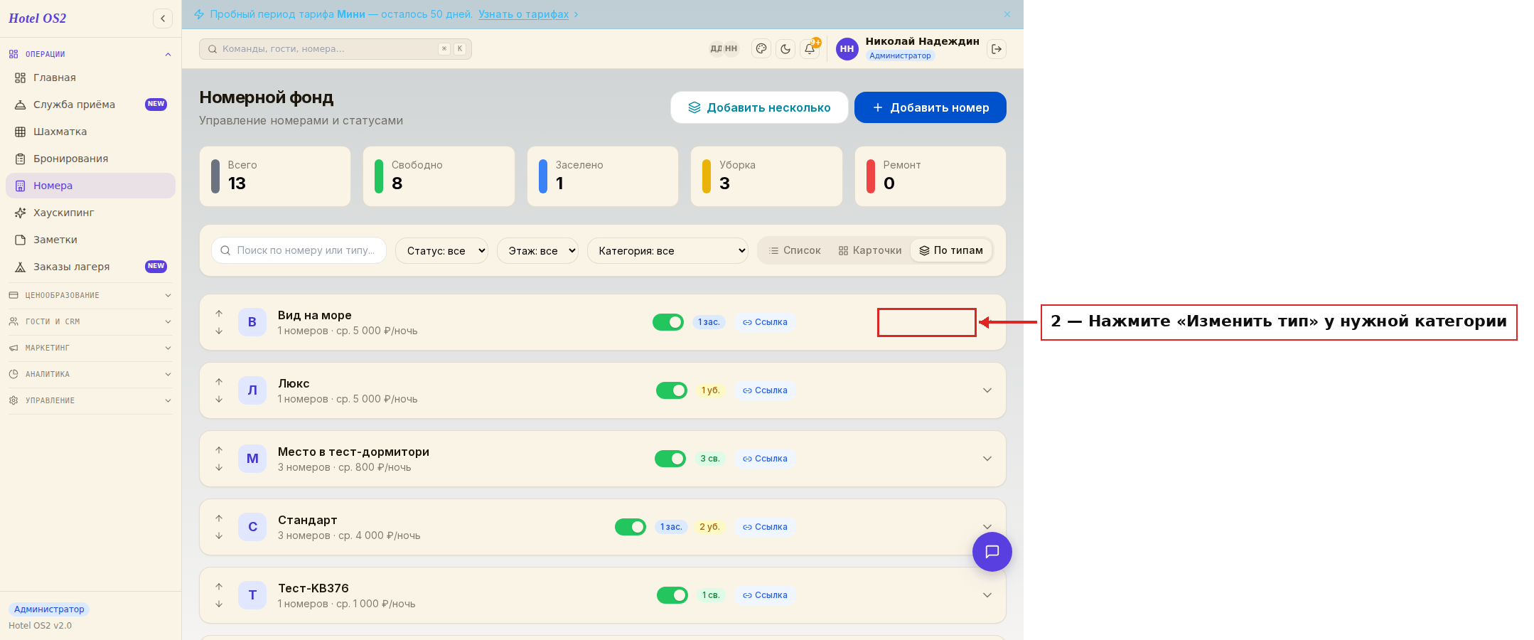
Task: Focus the Поиск по номеру search field
Action: pos(299,250)
